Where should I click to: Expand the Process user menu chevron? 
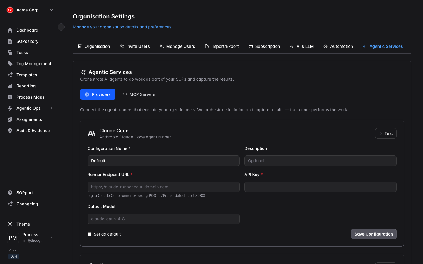click(51, 238)
